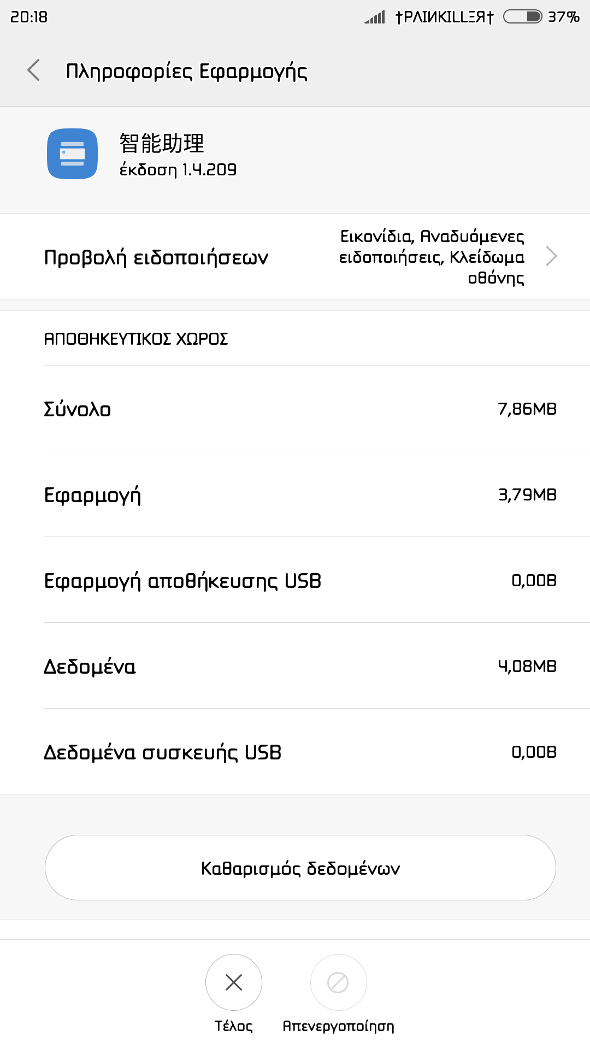Tap Δεδομένα συσκευής USB row
The height and width of the screenshot is (1049, 590).
pyautogui.click(x=295, y=752)
